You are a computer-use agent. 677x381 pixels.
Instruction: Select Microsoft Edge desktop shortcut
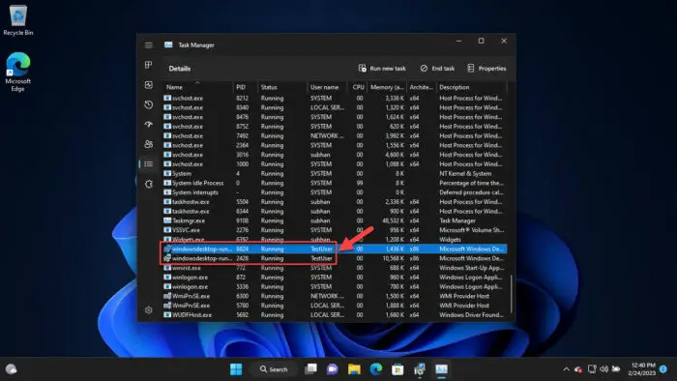(x=18, y=72)
